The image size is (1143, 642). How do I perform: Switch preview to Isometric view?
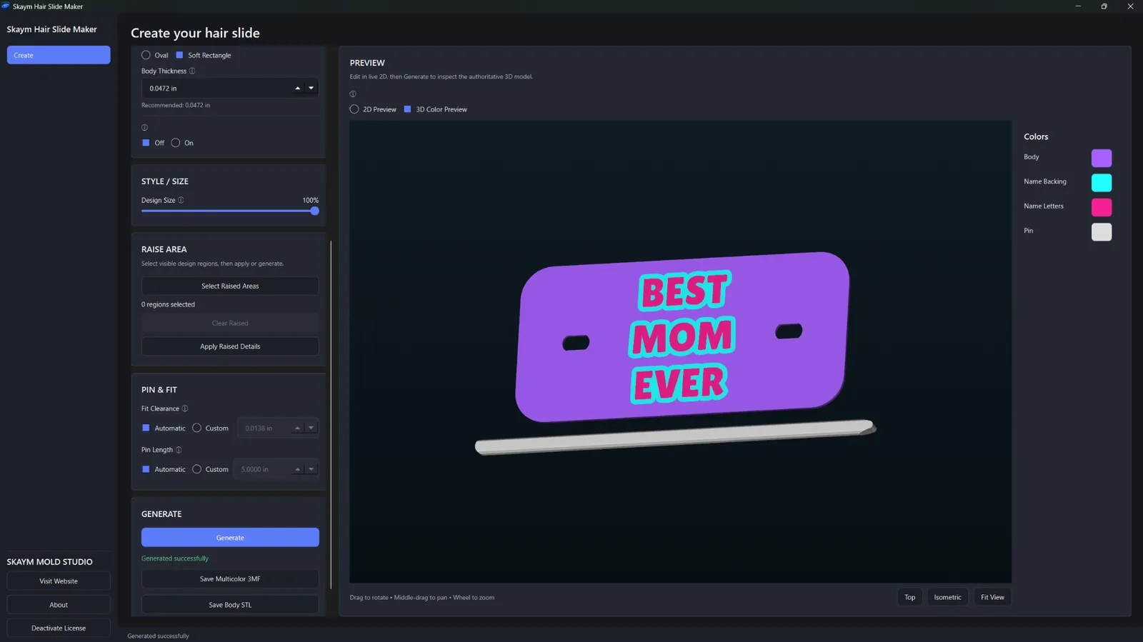947,597
